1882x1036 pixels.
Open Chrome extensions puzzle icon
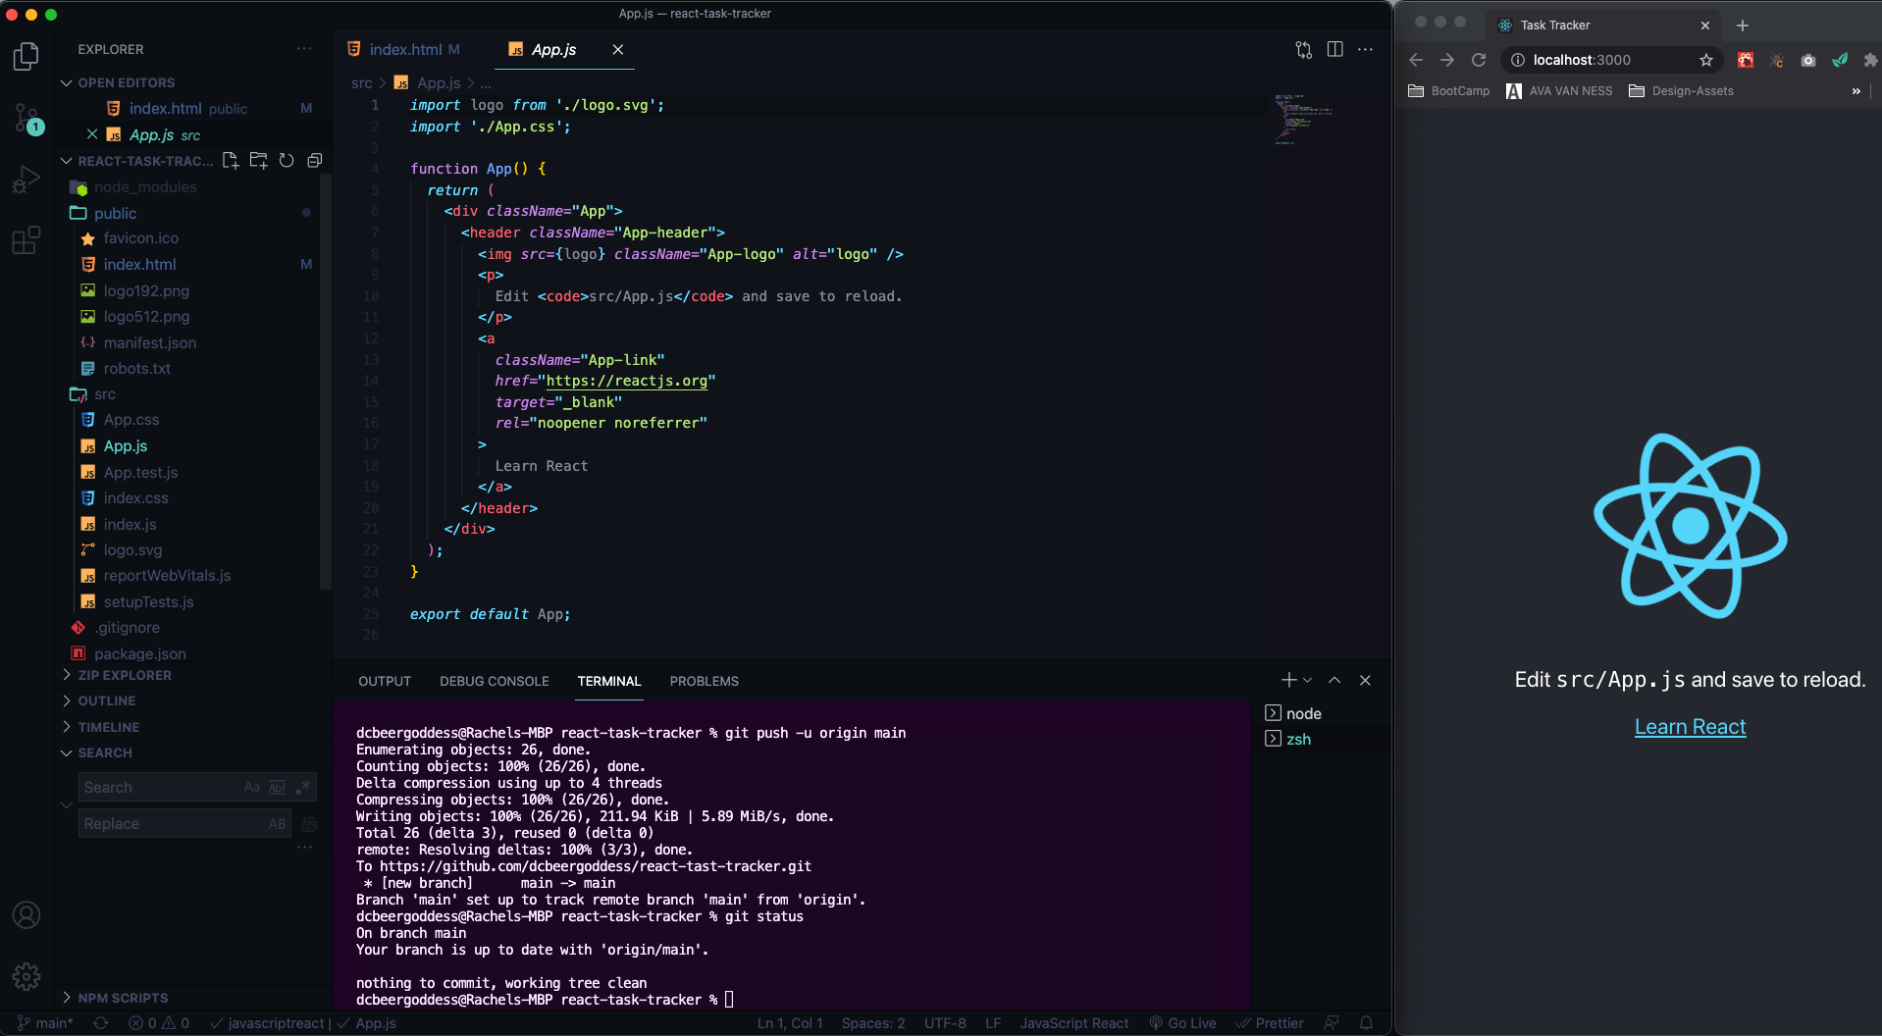coord(1870,60)
